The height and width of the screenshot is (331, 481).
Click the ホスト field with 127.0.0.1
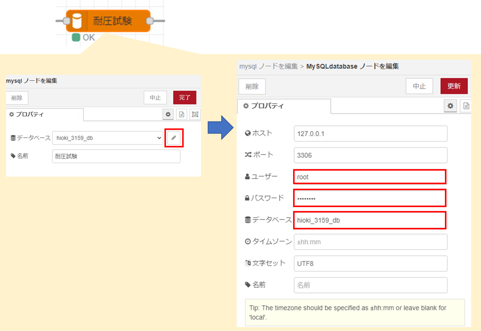(x=370, y=134)
